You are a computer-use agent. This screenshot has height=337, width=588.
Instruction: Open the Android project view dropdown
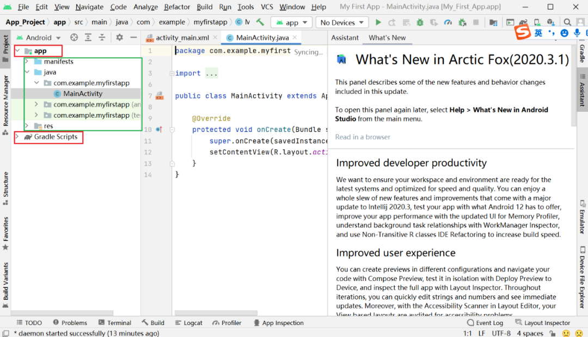[39, 38]
